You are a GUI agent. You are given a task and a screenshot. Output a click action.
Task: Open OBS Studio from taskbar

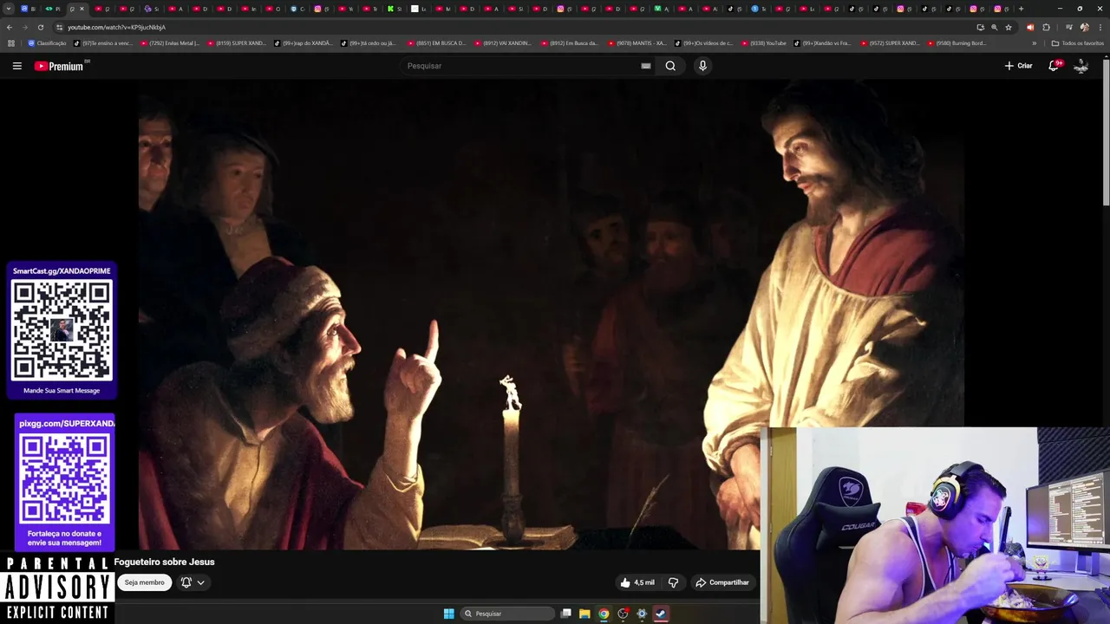[x=623, y=614]
